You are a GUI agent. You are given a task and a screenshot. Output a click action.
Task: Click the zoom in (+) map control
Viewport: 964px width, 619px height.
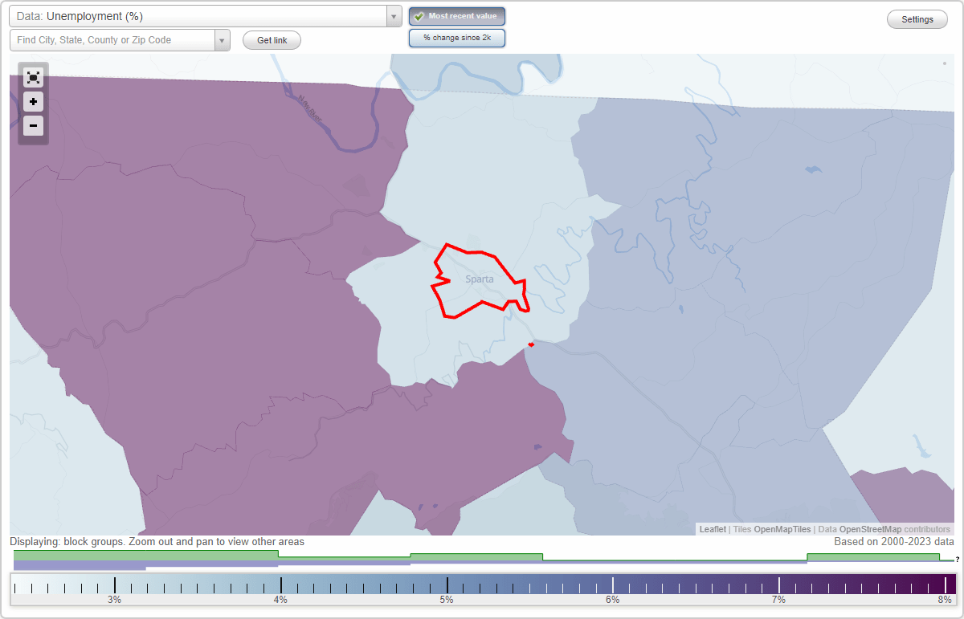[33, 101]
